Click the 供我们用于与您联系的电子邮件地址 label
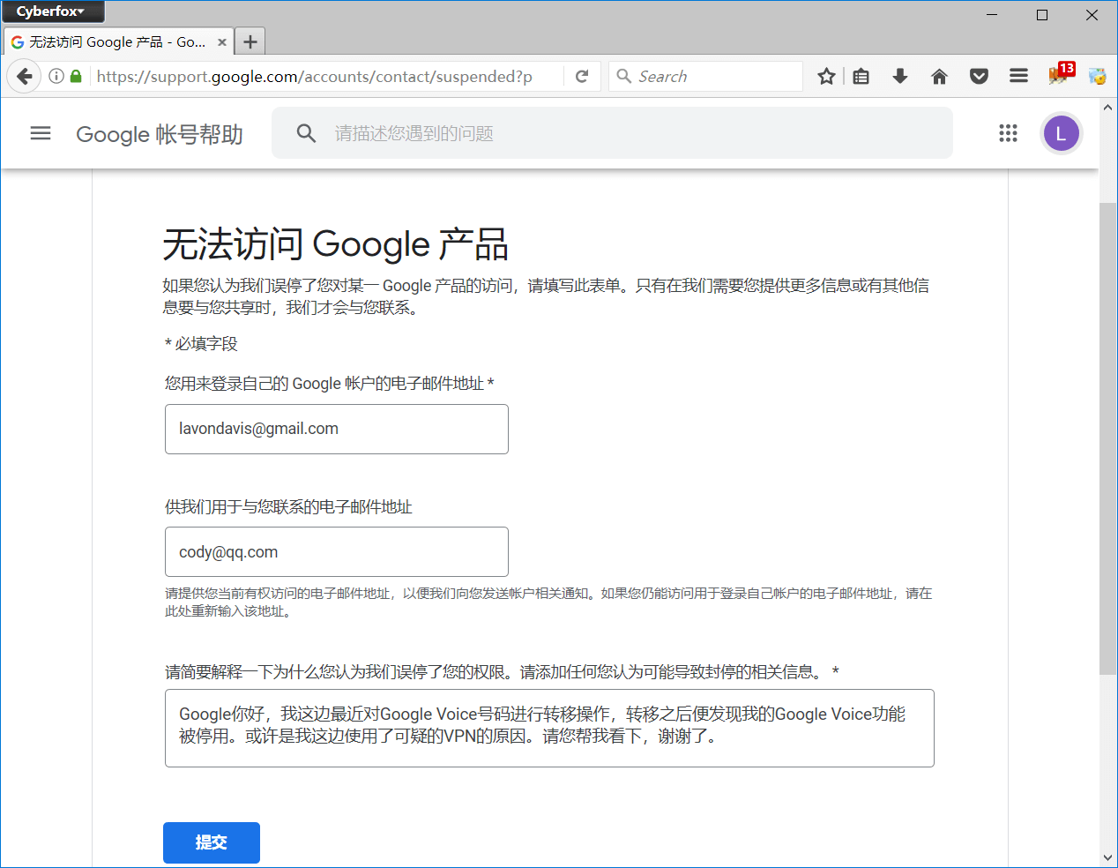Image resolution: width=1118 pixels, height=868 pixels. point(288,507)
